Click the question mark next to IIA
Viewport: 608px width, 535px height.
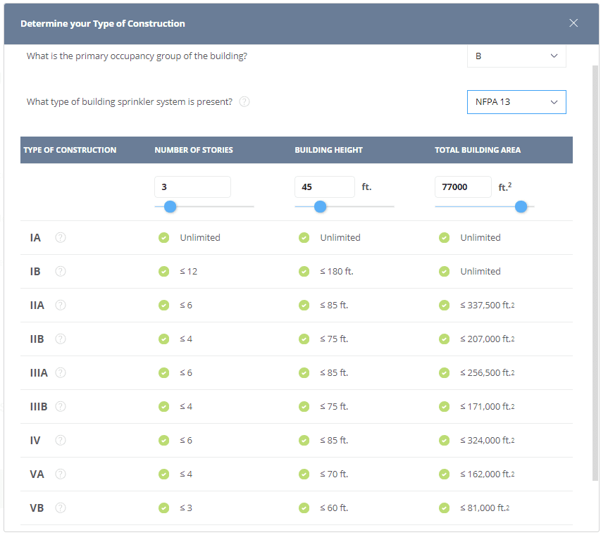coord(61,305)
